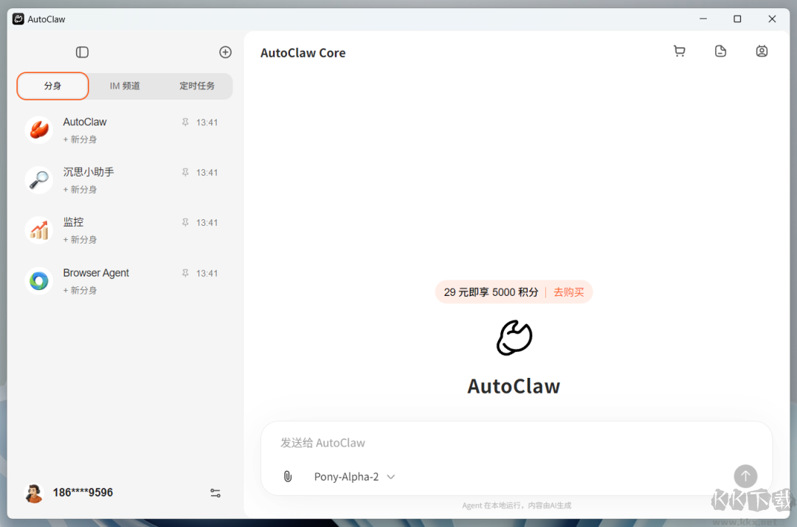Click the 去购买 purchase link

tap(568, 292)
